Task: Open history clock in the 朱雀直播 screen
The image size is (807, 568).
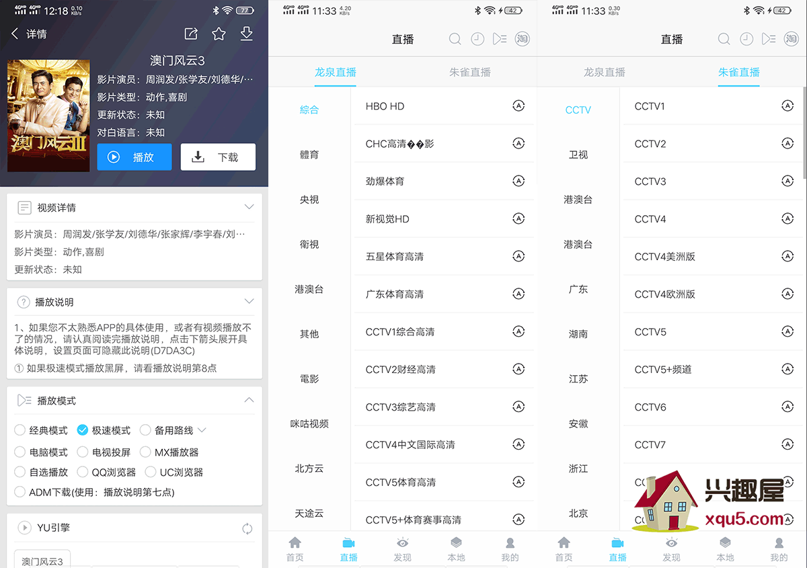Action: (x=746, y=39)
